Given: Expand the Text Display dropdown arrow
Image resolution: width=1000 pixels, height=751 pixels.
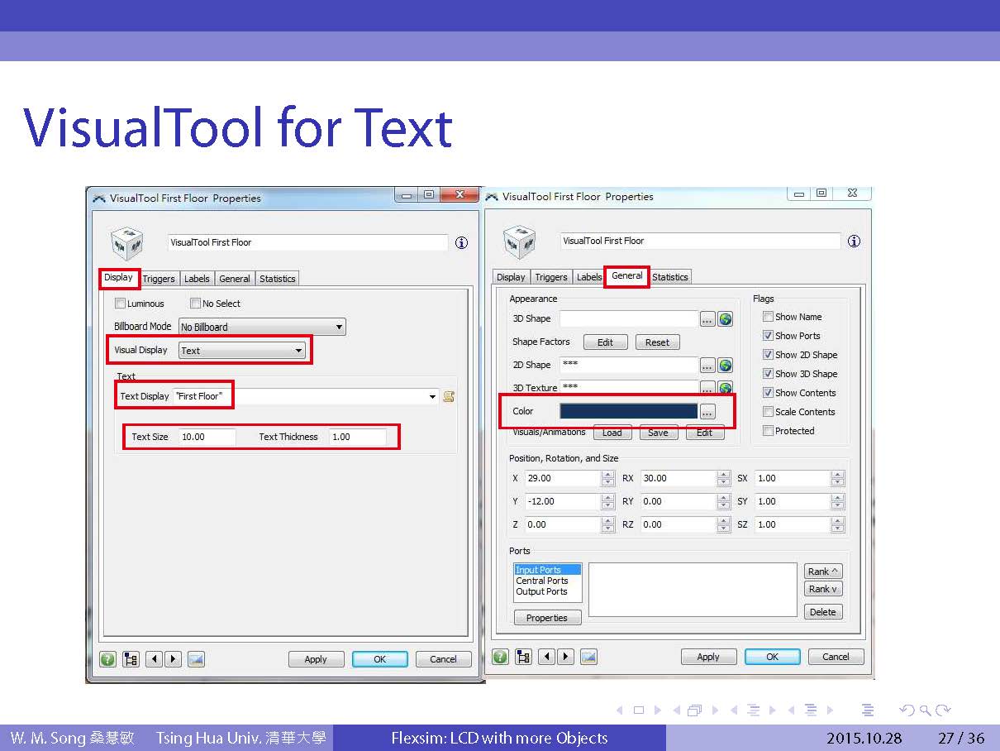Looking at the screenshot, I should (433, 396).
